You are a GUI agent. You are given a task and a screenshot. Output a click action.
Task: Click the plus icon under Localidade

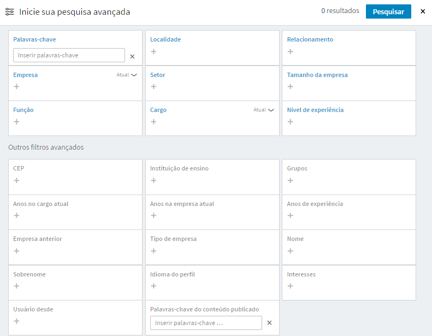[153, 51]
